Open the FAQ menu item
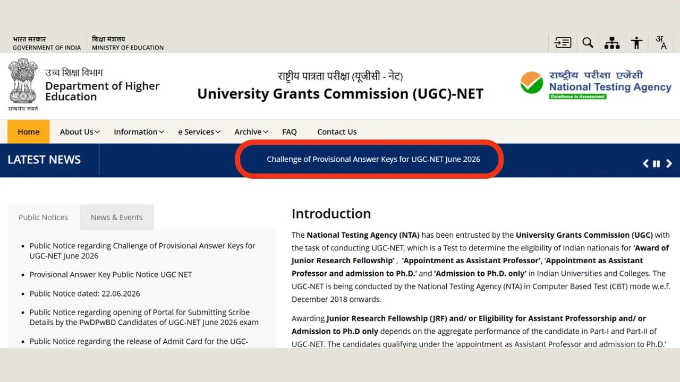680x382 pixels. pyautogui.click(x=290, y=132)
